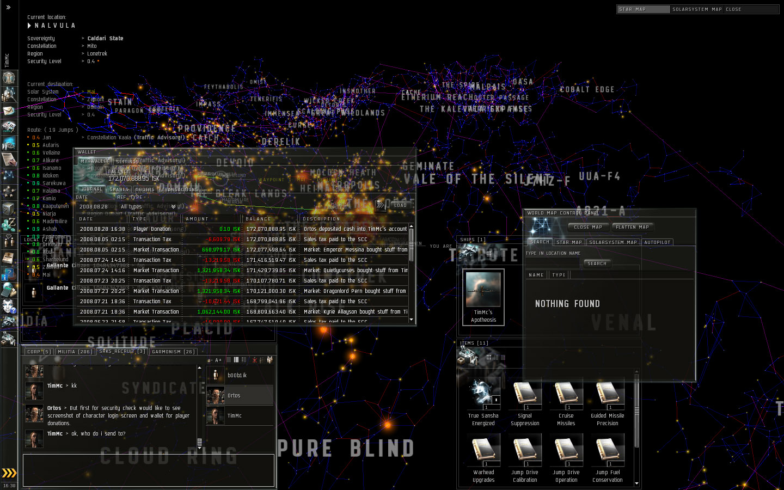The height and width of the screenshot is (490, 784).
Task: Open People & Places sidebar icon
Action: [x=9, y=94]
